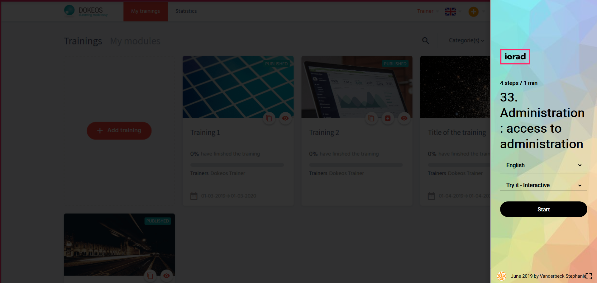Open the Try it - Interactive dropdown
Screen dimensions: 597x283
(543, 185)
